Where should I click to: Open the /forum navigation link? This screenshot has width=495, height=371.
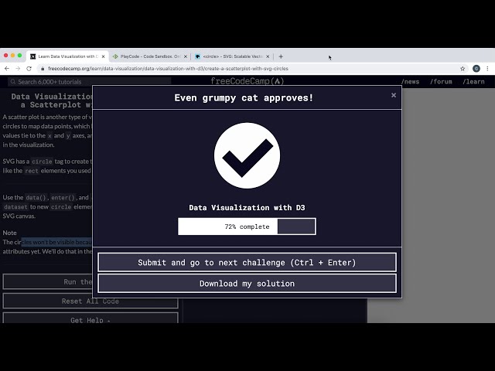(x=442, y=82)
